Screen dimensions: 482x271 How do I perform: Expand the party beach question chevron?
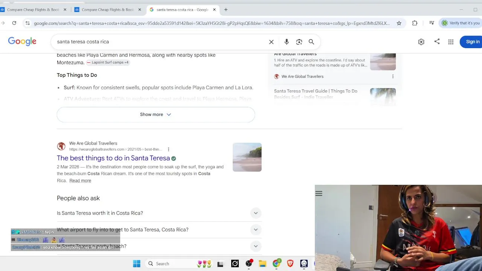(256, 246)
